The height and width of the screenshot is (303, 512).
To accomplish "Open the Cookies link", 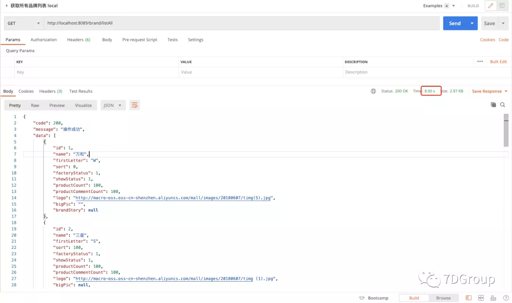I will 487,39.
